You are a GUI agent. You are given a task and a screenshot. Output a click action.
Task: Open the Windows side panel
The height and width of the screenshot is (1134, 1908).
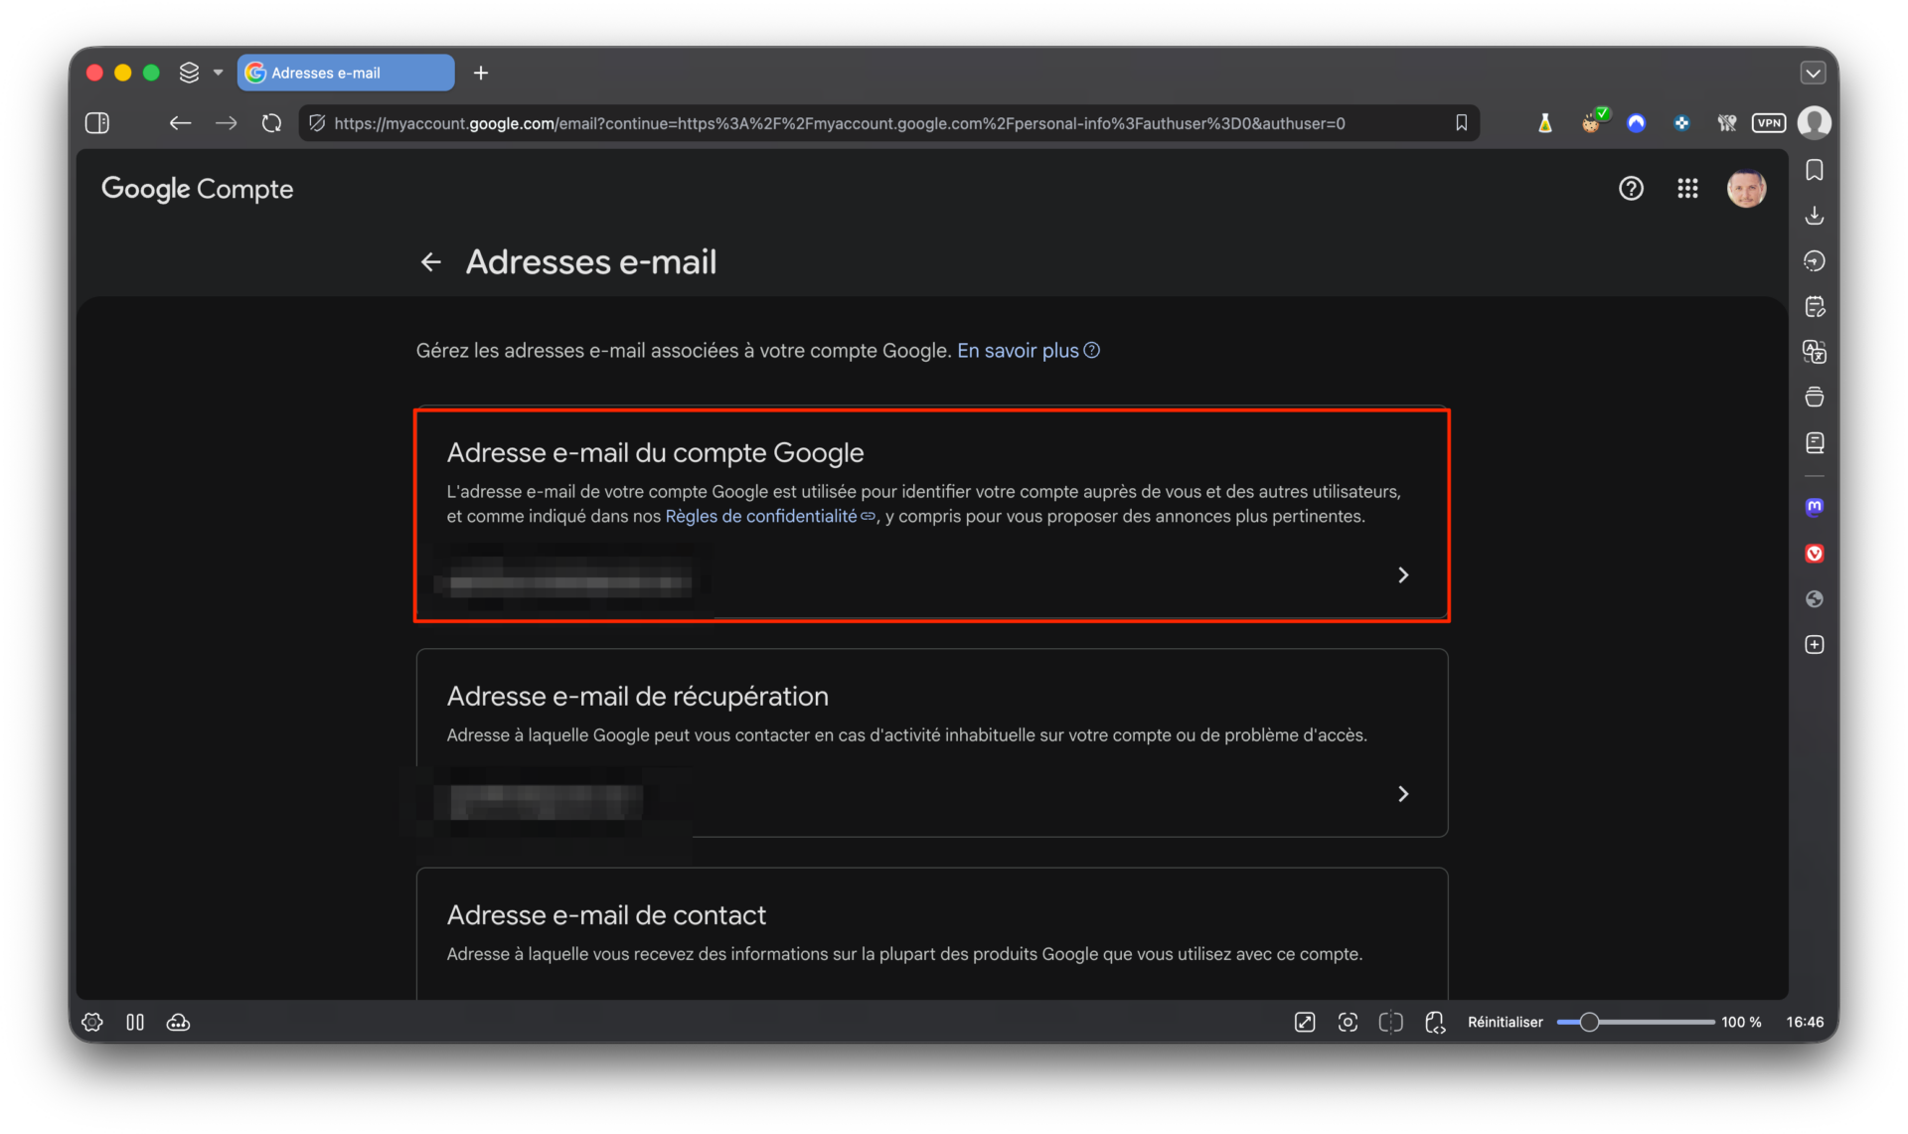[1815, 398]
